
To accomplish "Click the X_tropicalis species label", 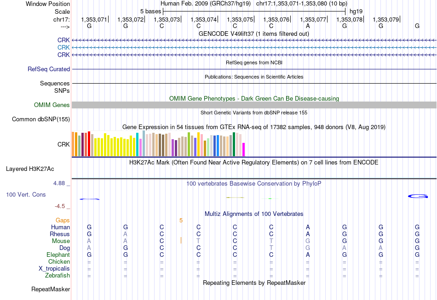I will [54, 269].
